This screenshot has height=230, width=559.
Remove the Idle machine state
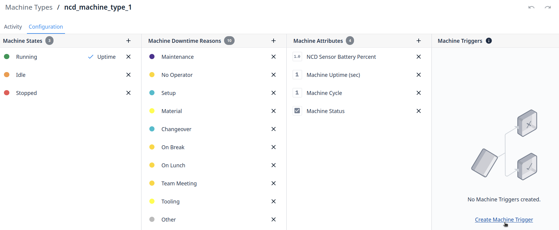tap(128, 75)
